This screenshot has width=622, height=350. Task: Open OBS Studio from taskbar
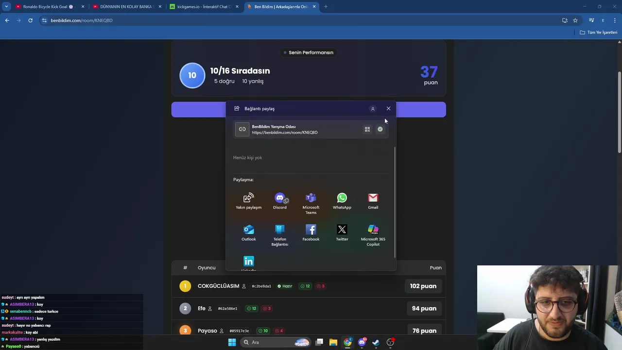[x=390, y=342]
